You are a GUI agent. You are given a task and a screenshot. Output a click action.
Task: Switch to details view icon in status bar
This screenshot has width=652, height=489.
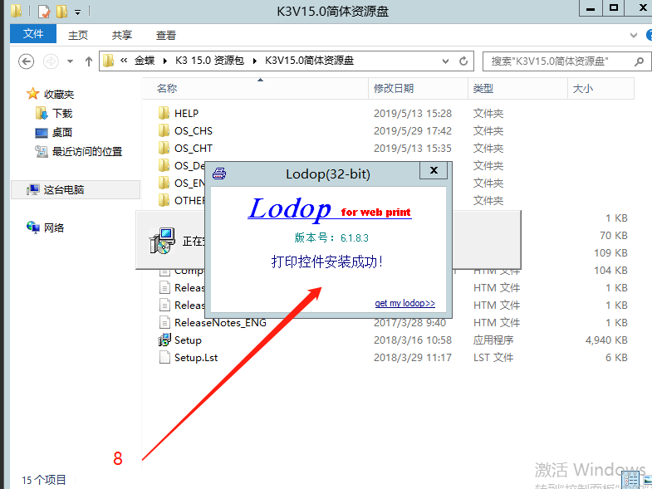[x=631, y=481]
